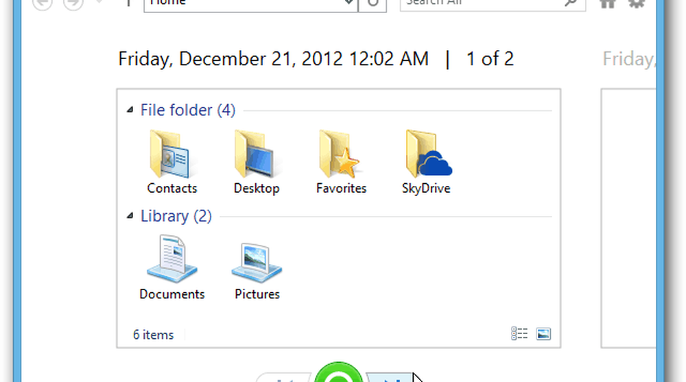Select the Favorites folder
This screenshot has height=382, width=686.
point(341,162)
